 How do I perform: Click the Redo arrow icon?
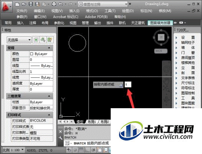point(70,4)
